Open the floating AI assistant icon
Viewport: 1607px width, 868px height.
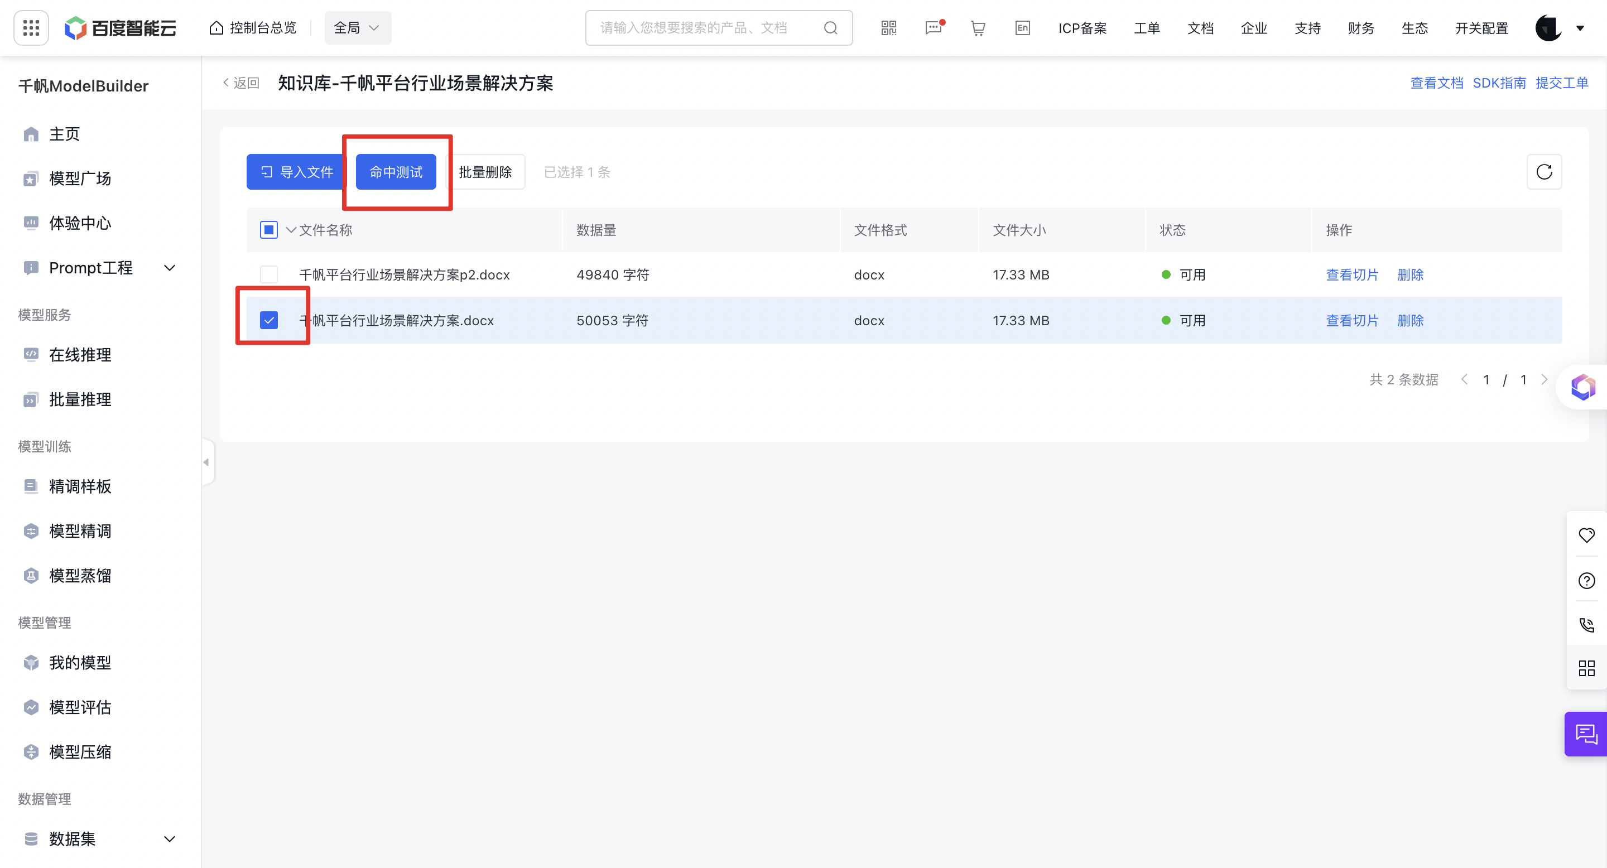[1582, 387]
